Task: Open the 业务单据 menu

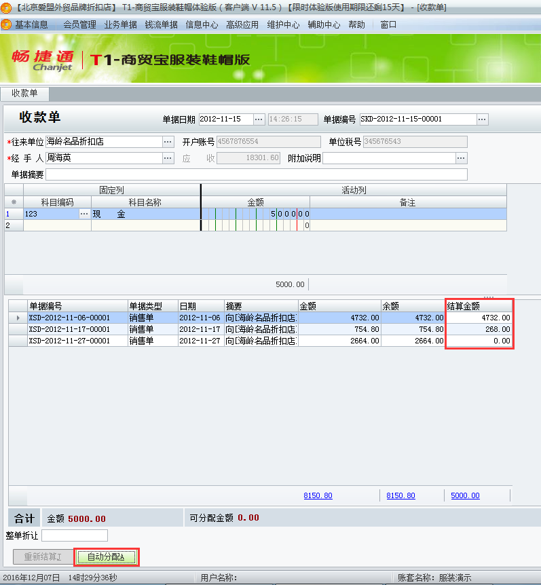Action: (x=120, y=24)
